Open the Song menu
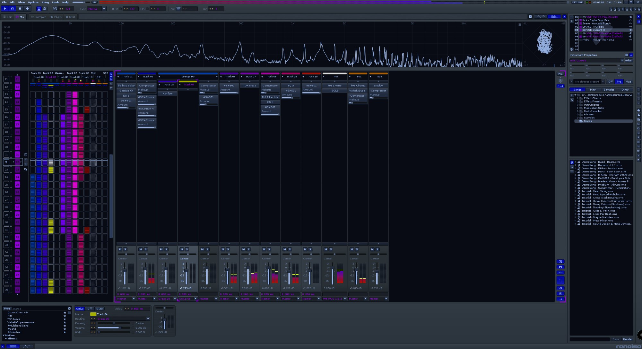The width and height of the screenshot is (642, 349). coord(45,2)
